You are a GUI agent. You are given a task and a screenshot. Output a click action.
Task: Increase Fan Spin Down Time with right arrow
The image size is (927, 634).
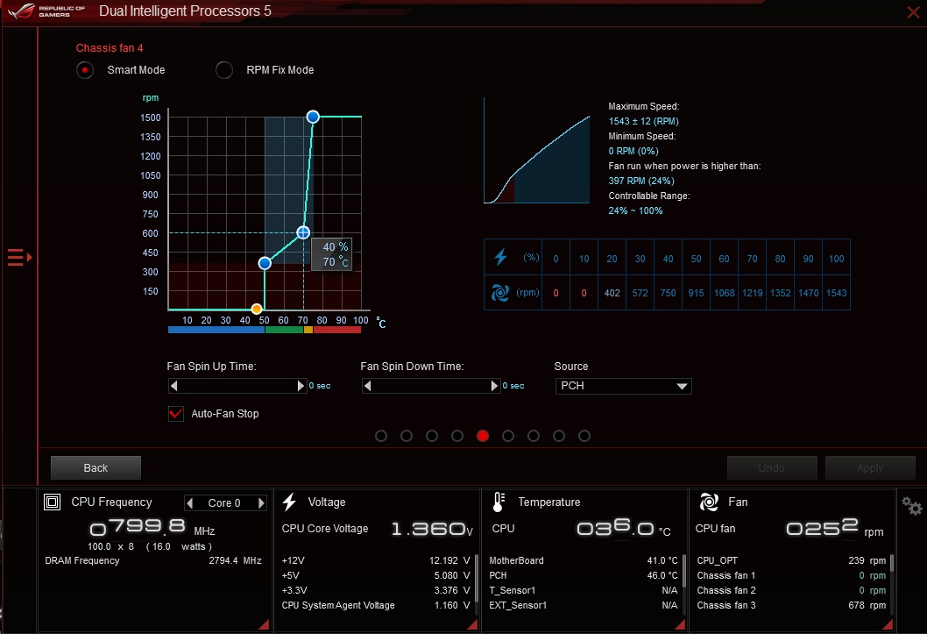click(x=495, y=386)
